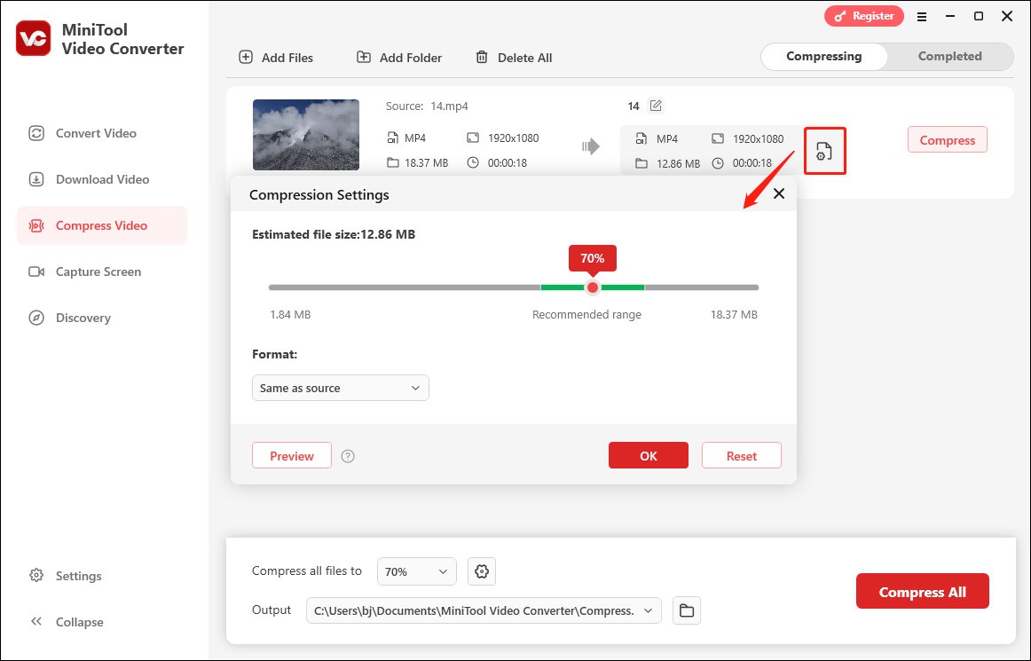Image resolution: width=1031 pixels, height=661 pixels.
Task: Click the 'Compression Settings' dialog title
Action: (x=319, y=194)
